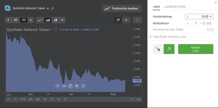Select the first 1D interval button
The width and height of the screenshot is (219, 108).
coord(15,20)
